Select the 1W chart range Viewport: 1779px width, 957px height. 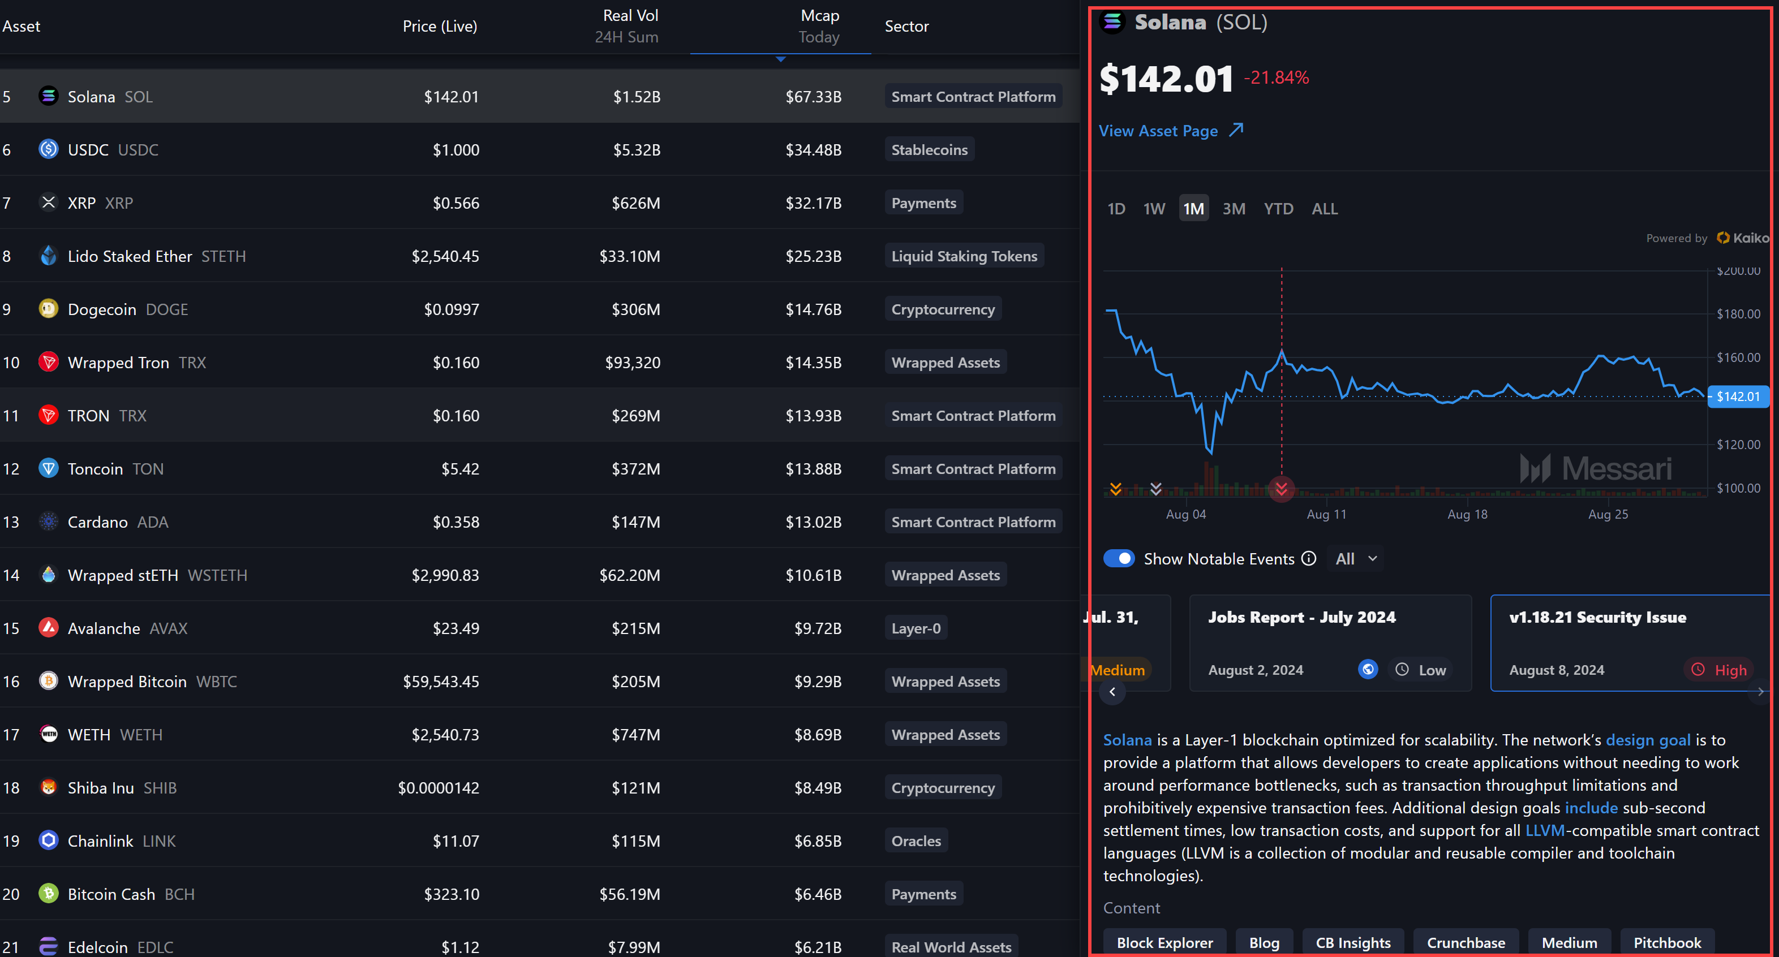1154,209
